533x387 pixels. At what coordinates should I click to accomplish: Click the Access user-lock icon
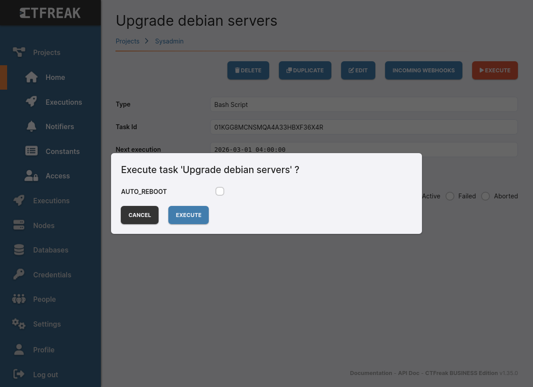(32, 176)
